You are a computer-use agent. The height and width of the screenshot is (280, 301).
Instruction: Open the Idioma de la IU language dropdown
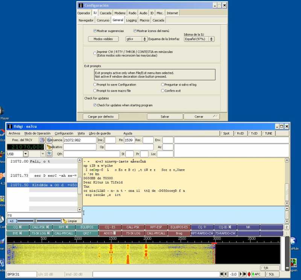click(x=199, y=39)
